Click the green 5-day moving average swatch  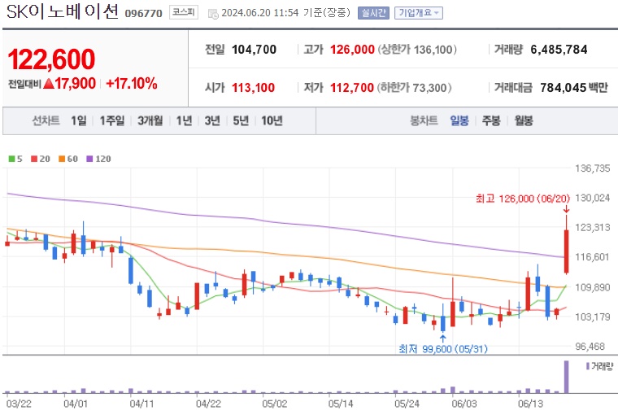coord(12,159)
